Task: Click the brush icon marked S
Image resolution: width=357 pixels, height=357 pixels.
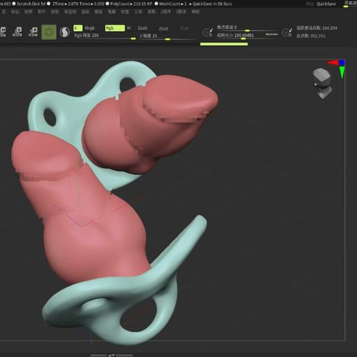Action: [x=208, y=33]
